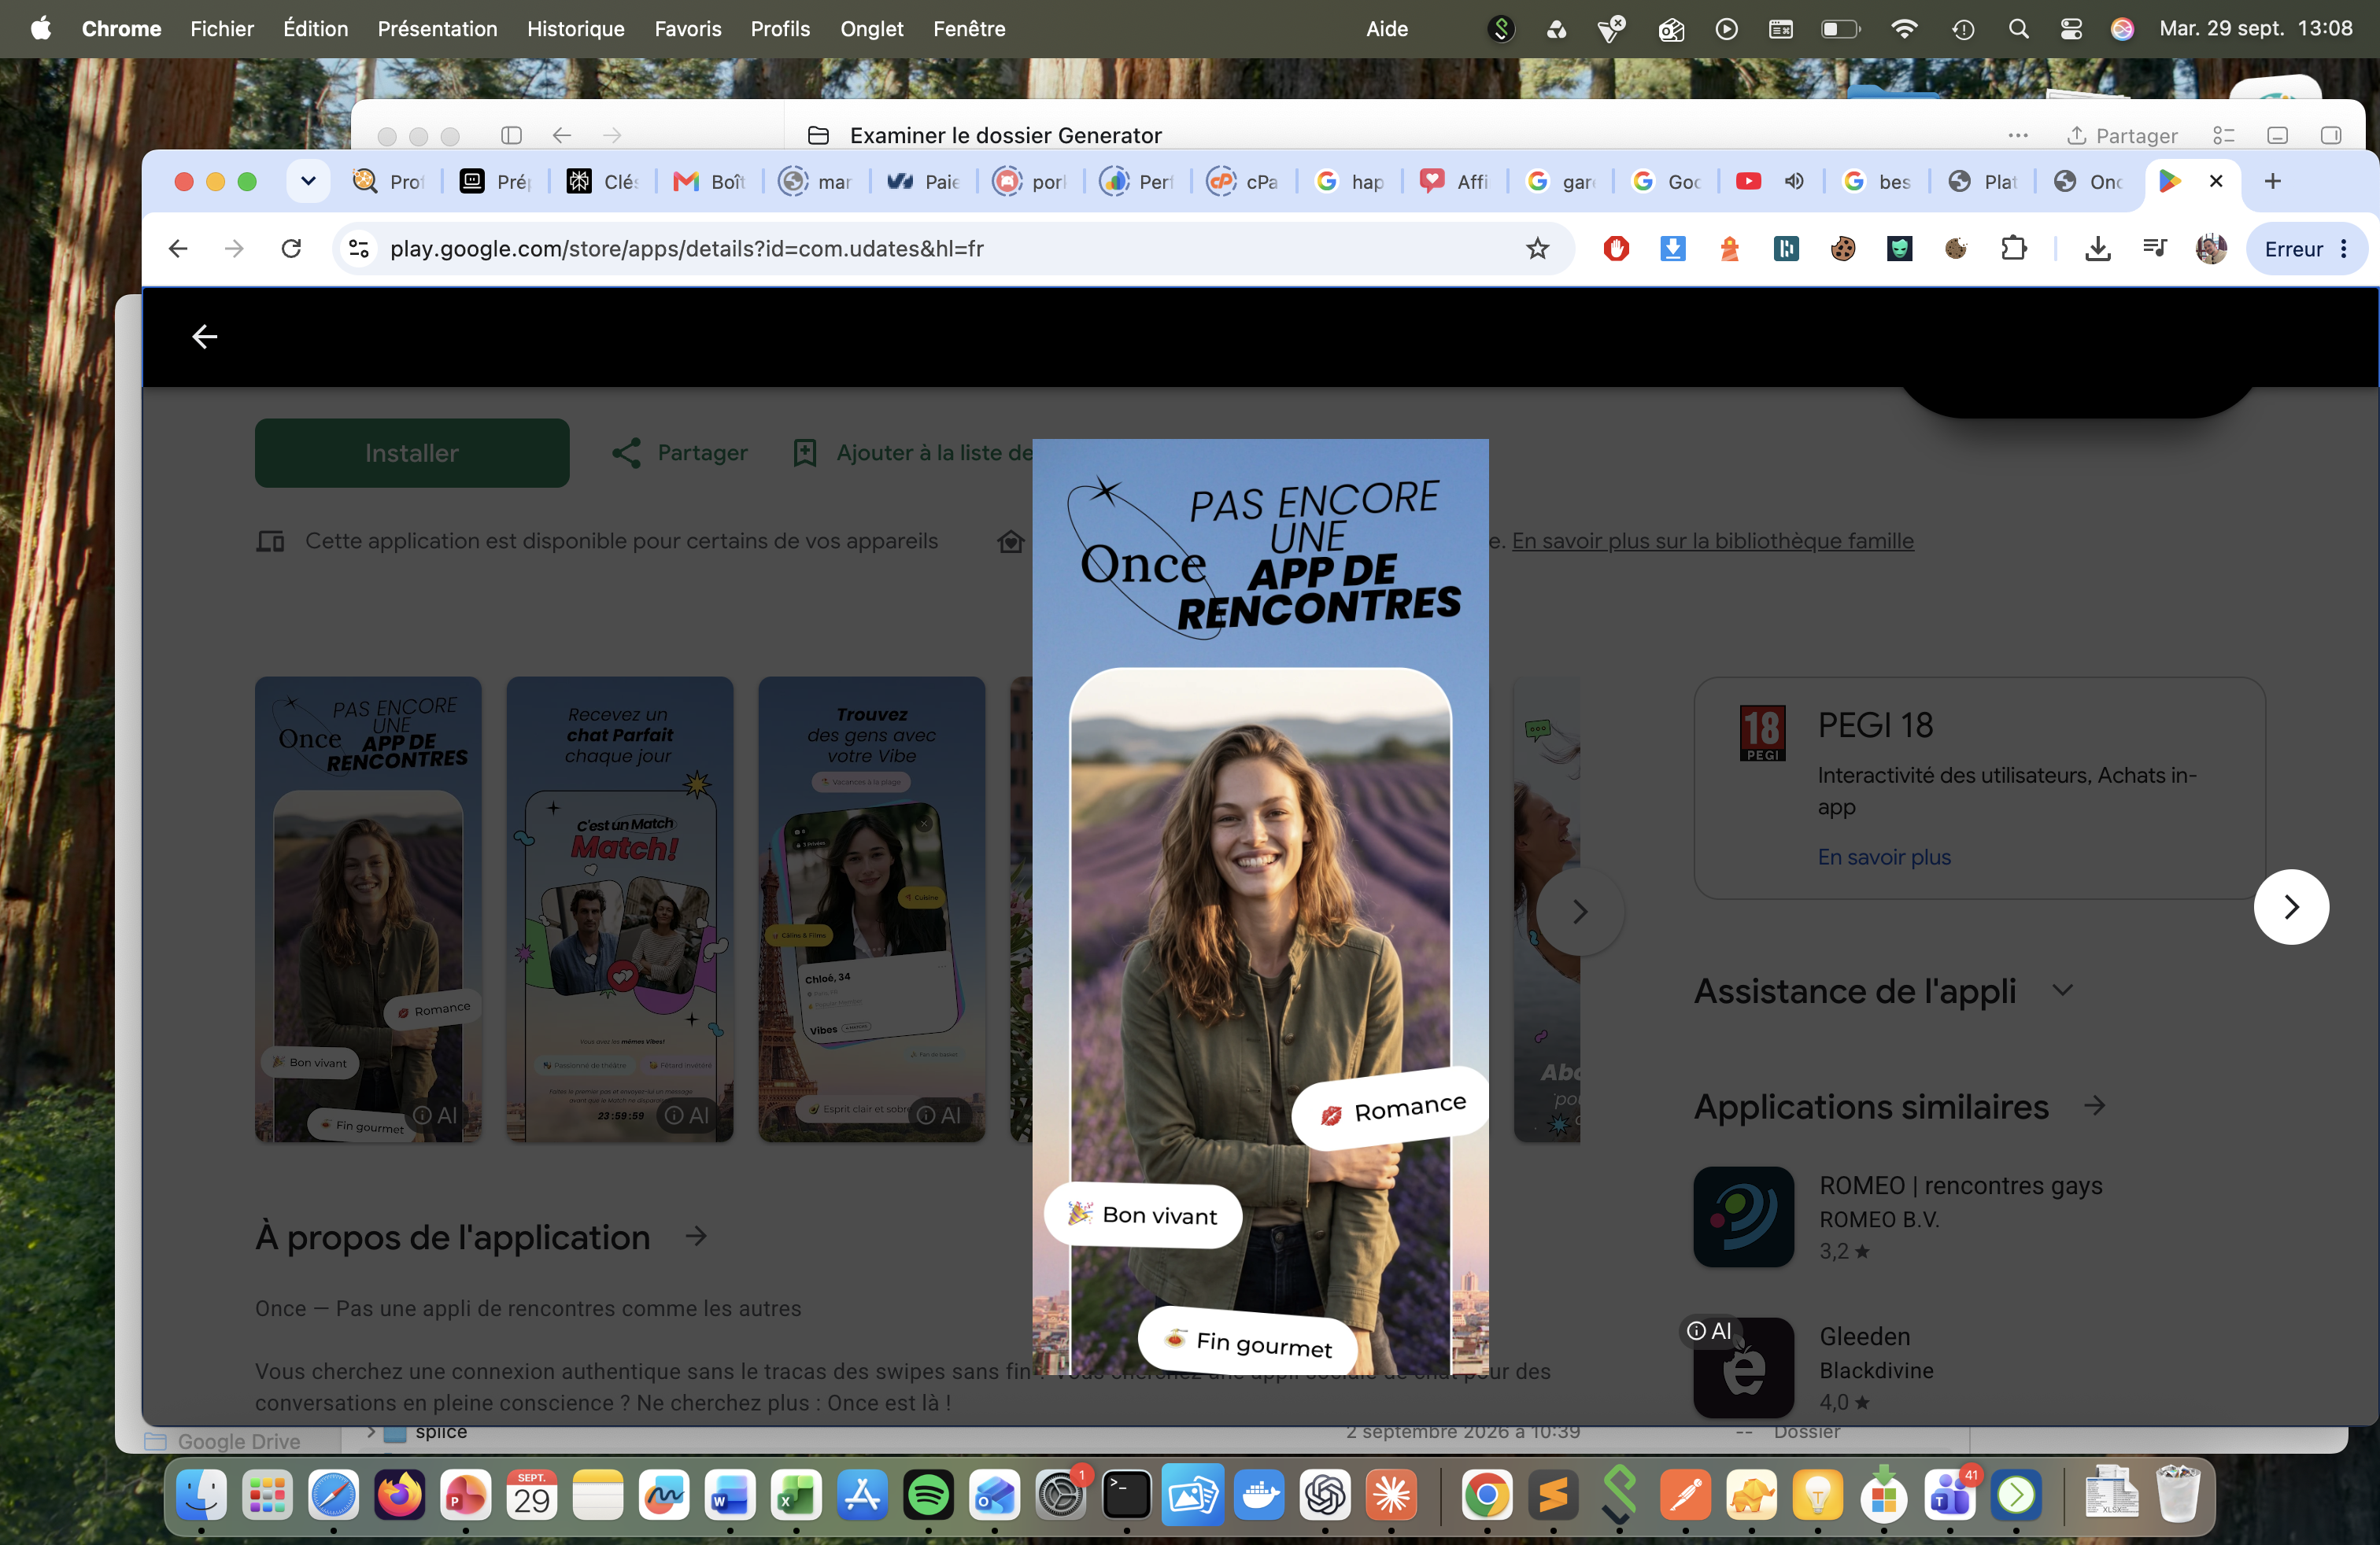Open the Historique menu
2380x1545 pixels.
[x=575, y=29]
